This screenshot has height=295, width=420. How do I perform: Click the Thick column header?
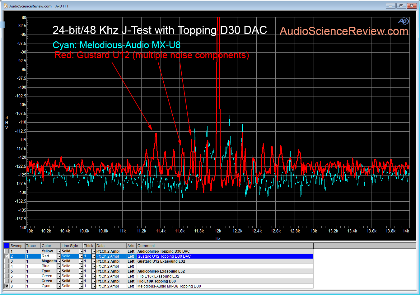tap(89, 246)
